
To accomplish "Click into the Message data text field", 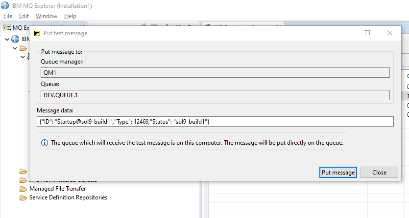I will [215, 122].
